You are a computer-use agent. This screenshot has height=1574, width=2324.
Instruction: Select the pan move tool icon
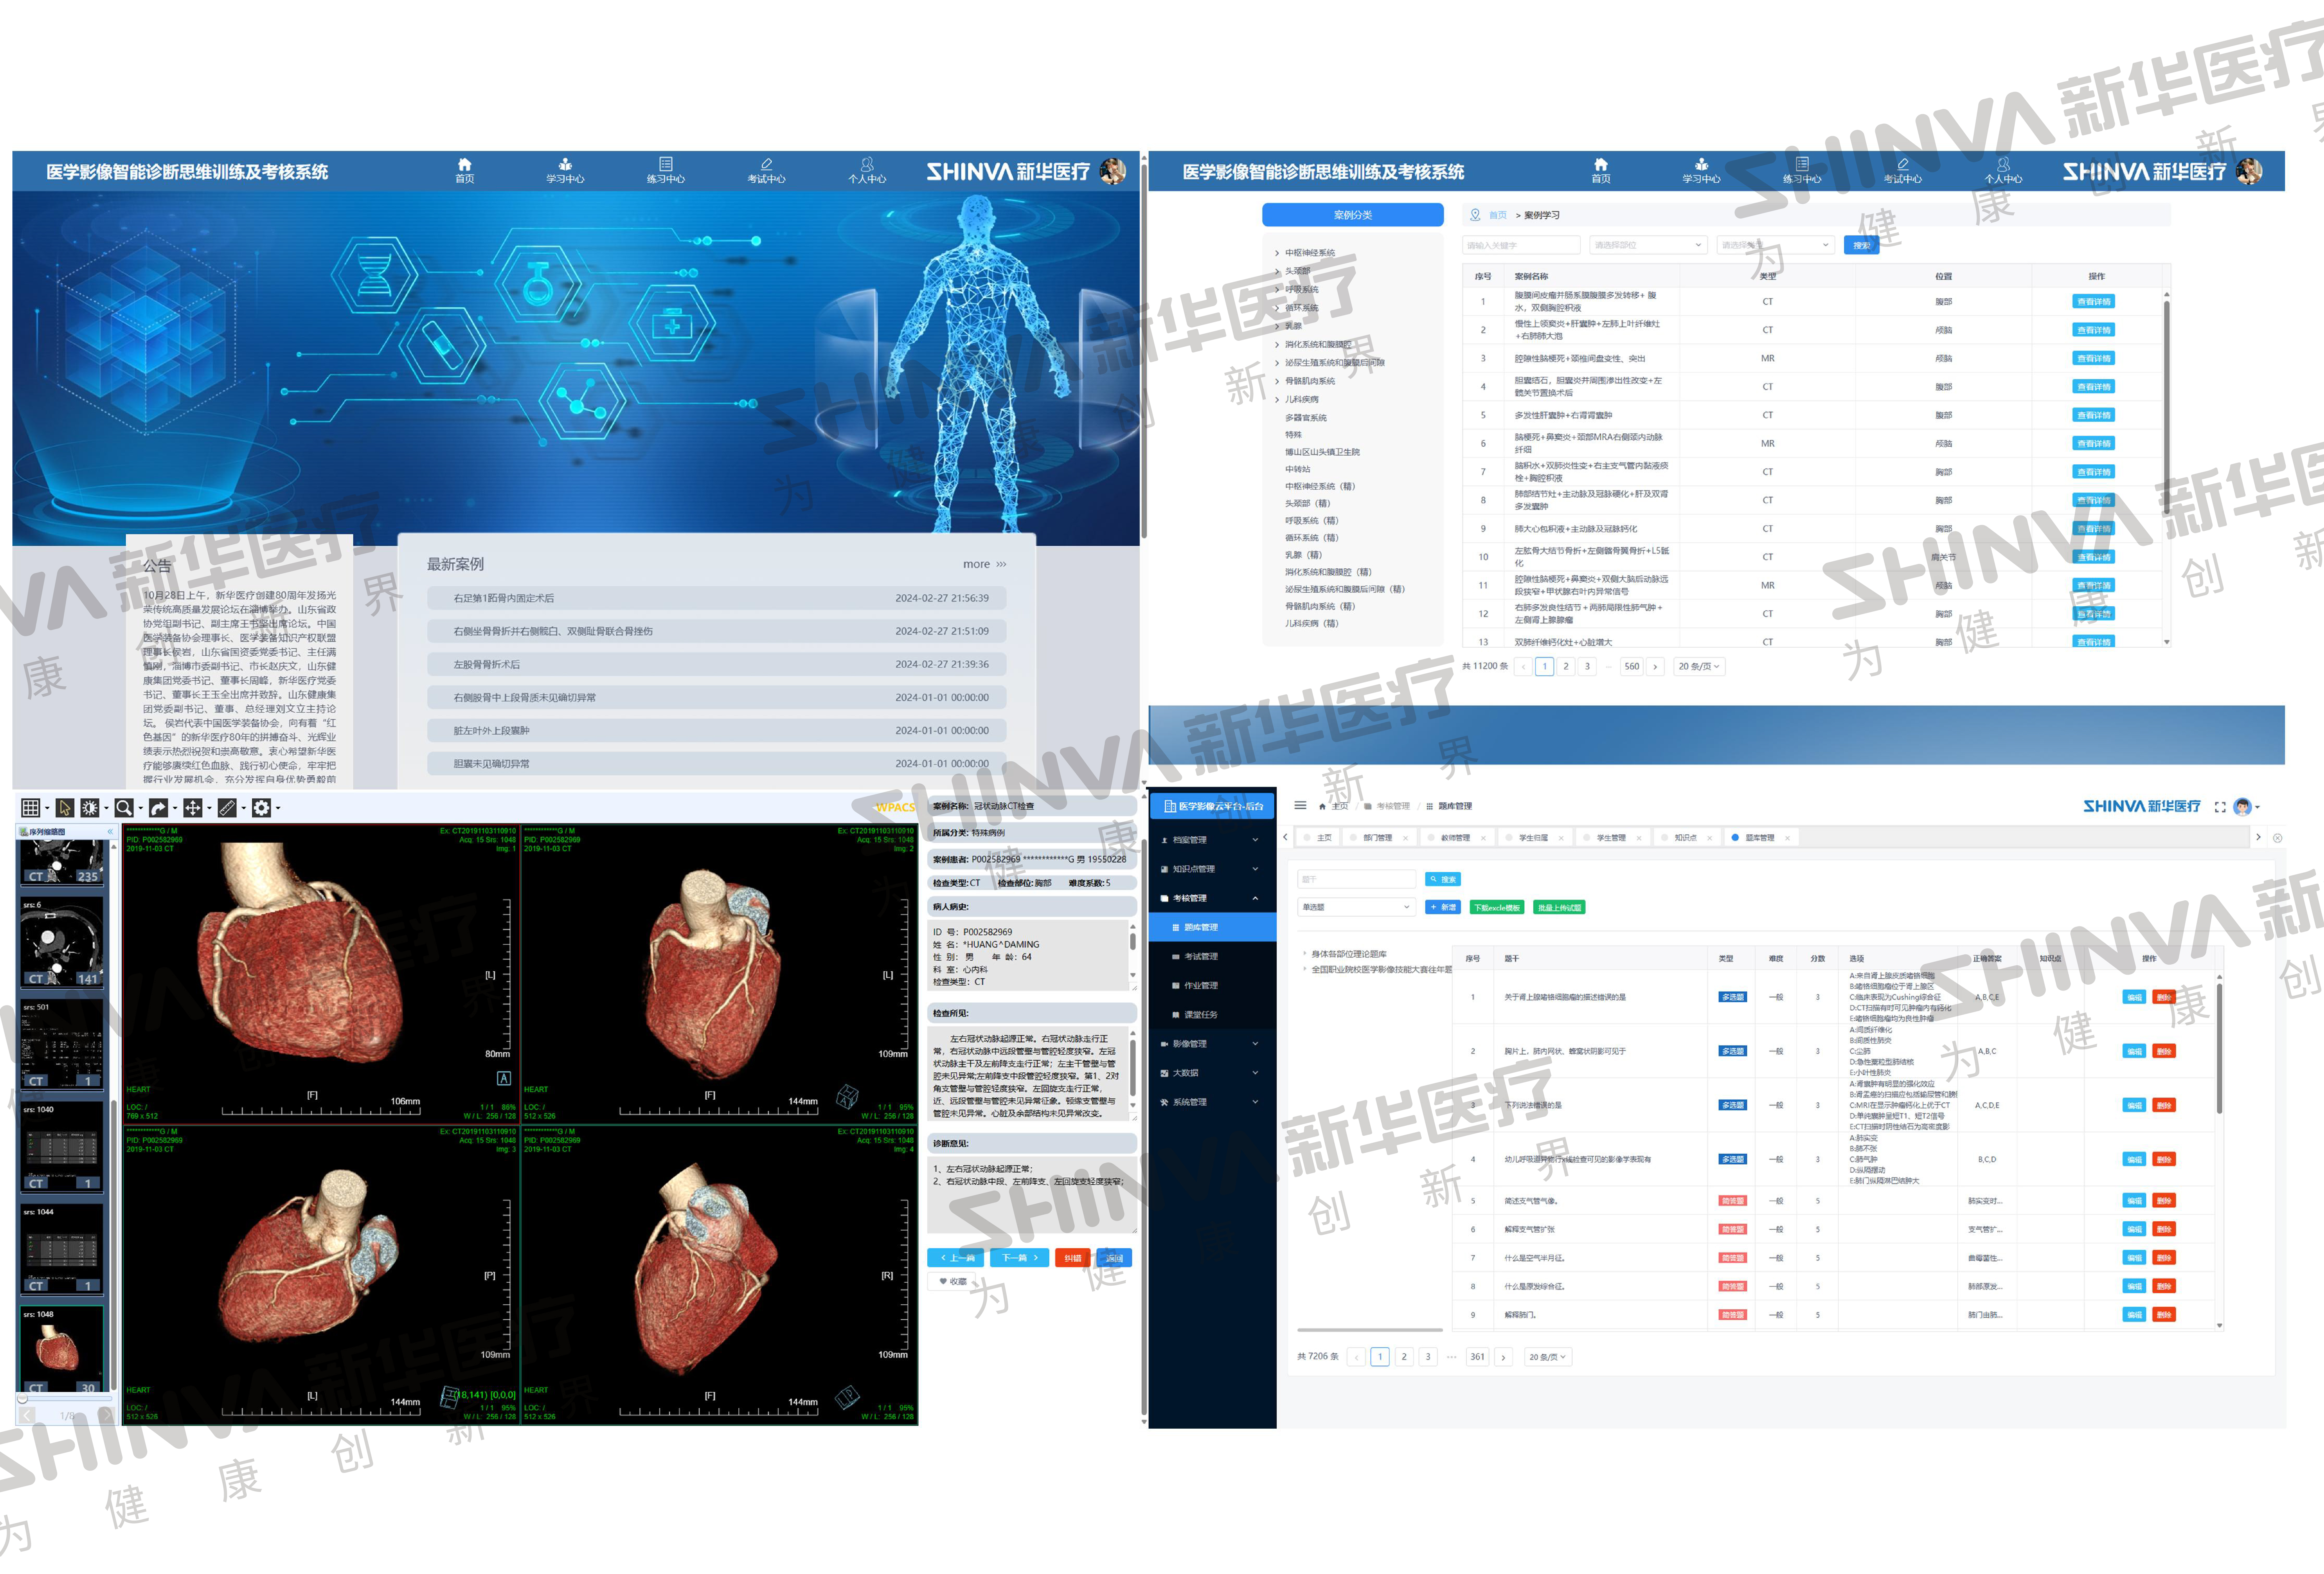[x=193, y=808]
